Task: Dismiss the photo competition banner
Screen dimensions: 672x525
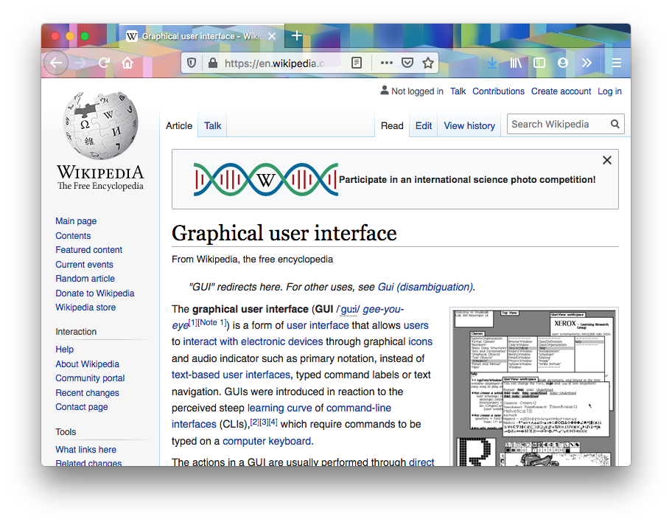Action: click(606, 159)
